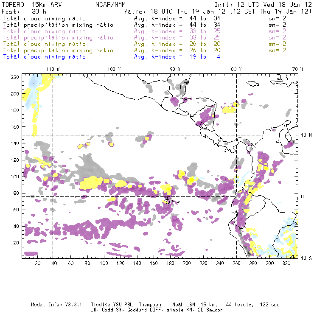Click the 'NCAR/MMM' header label
The width and height of the screenshot is (314, 314).
pyautogui.click(x=110, y=5)
